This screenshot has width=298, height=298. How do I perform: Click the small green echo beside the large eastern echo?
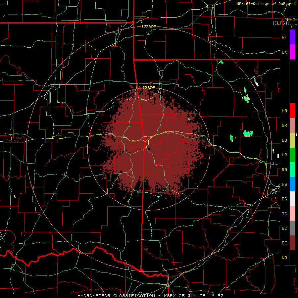click(231, 138)
